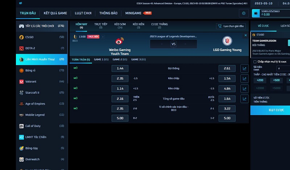Click the megaphone announcement icon

(21, 3)
